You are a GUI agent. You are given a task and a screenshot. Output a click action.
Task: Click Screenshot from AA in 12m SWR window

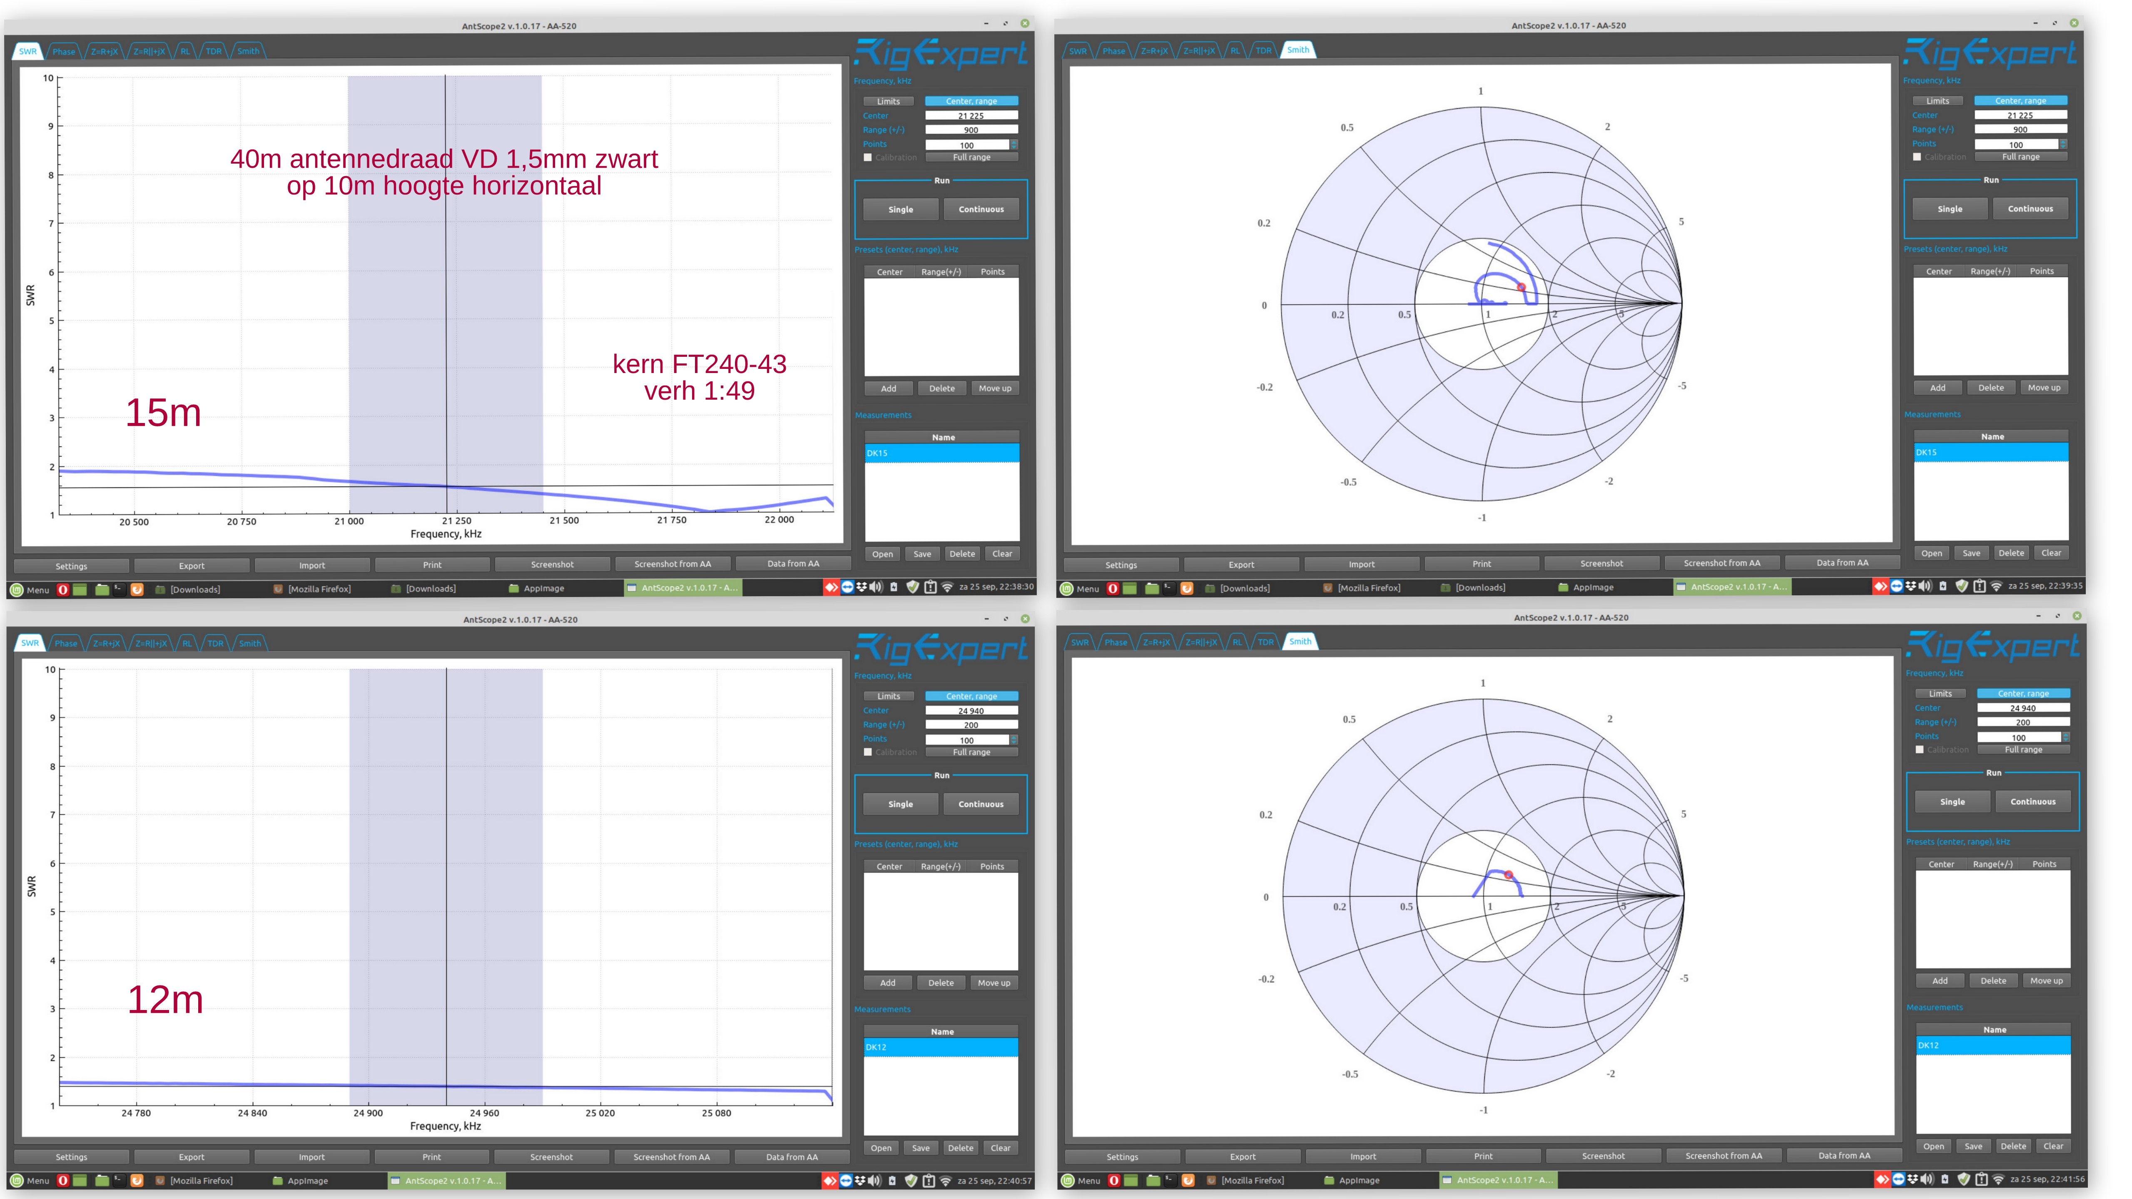(671, 1157)
